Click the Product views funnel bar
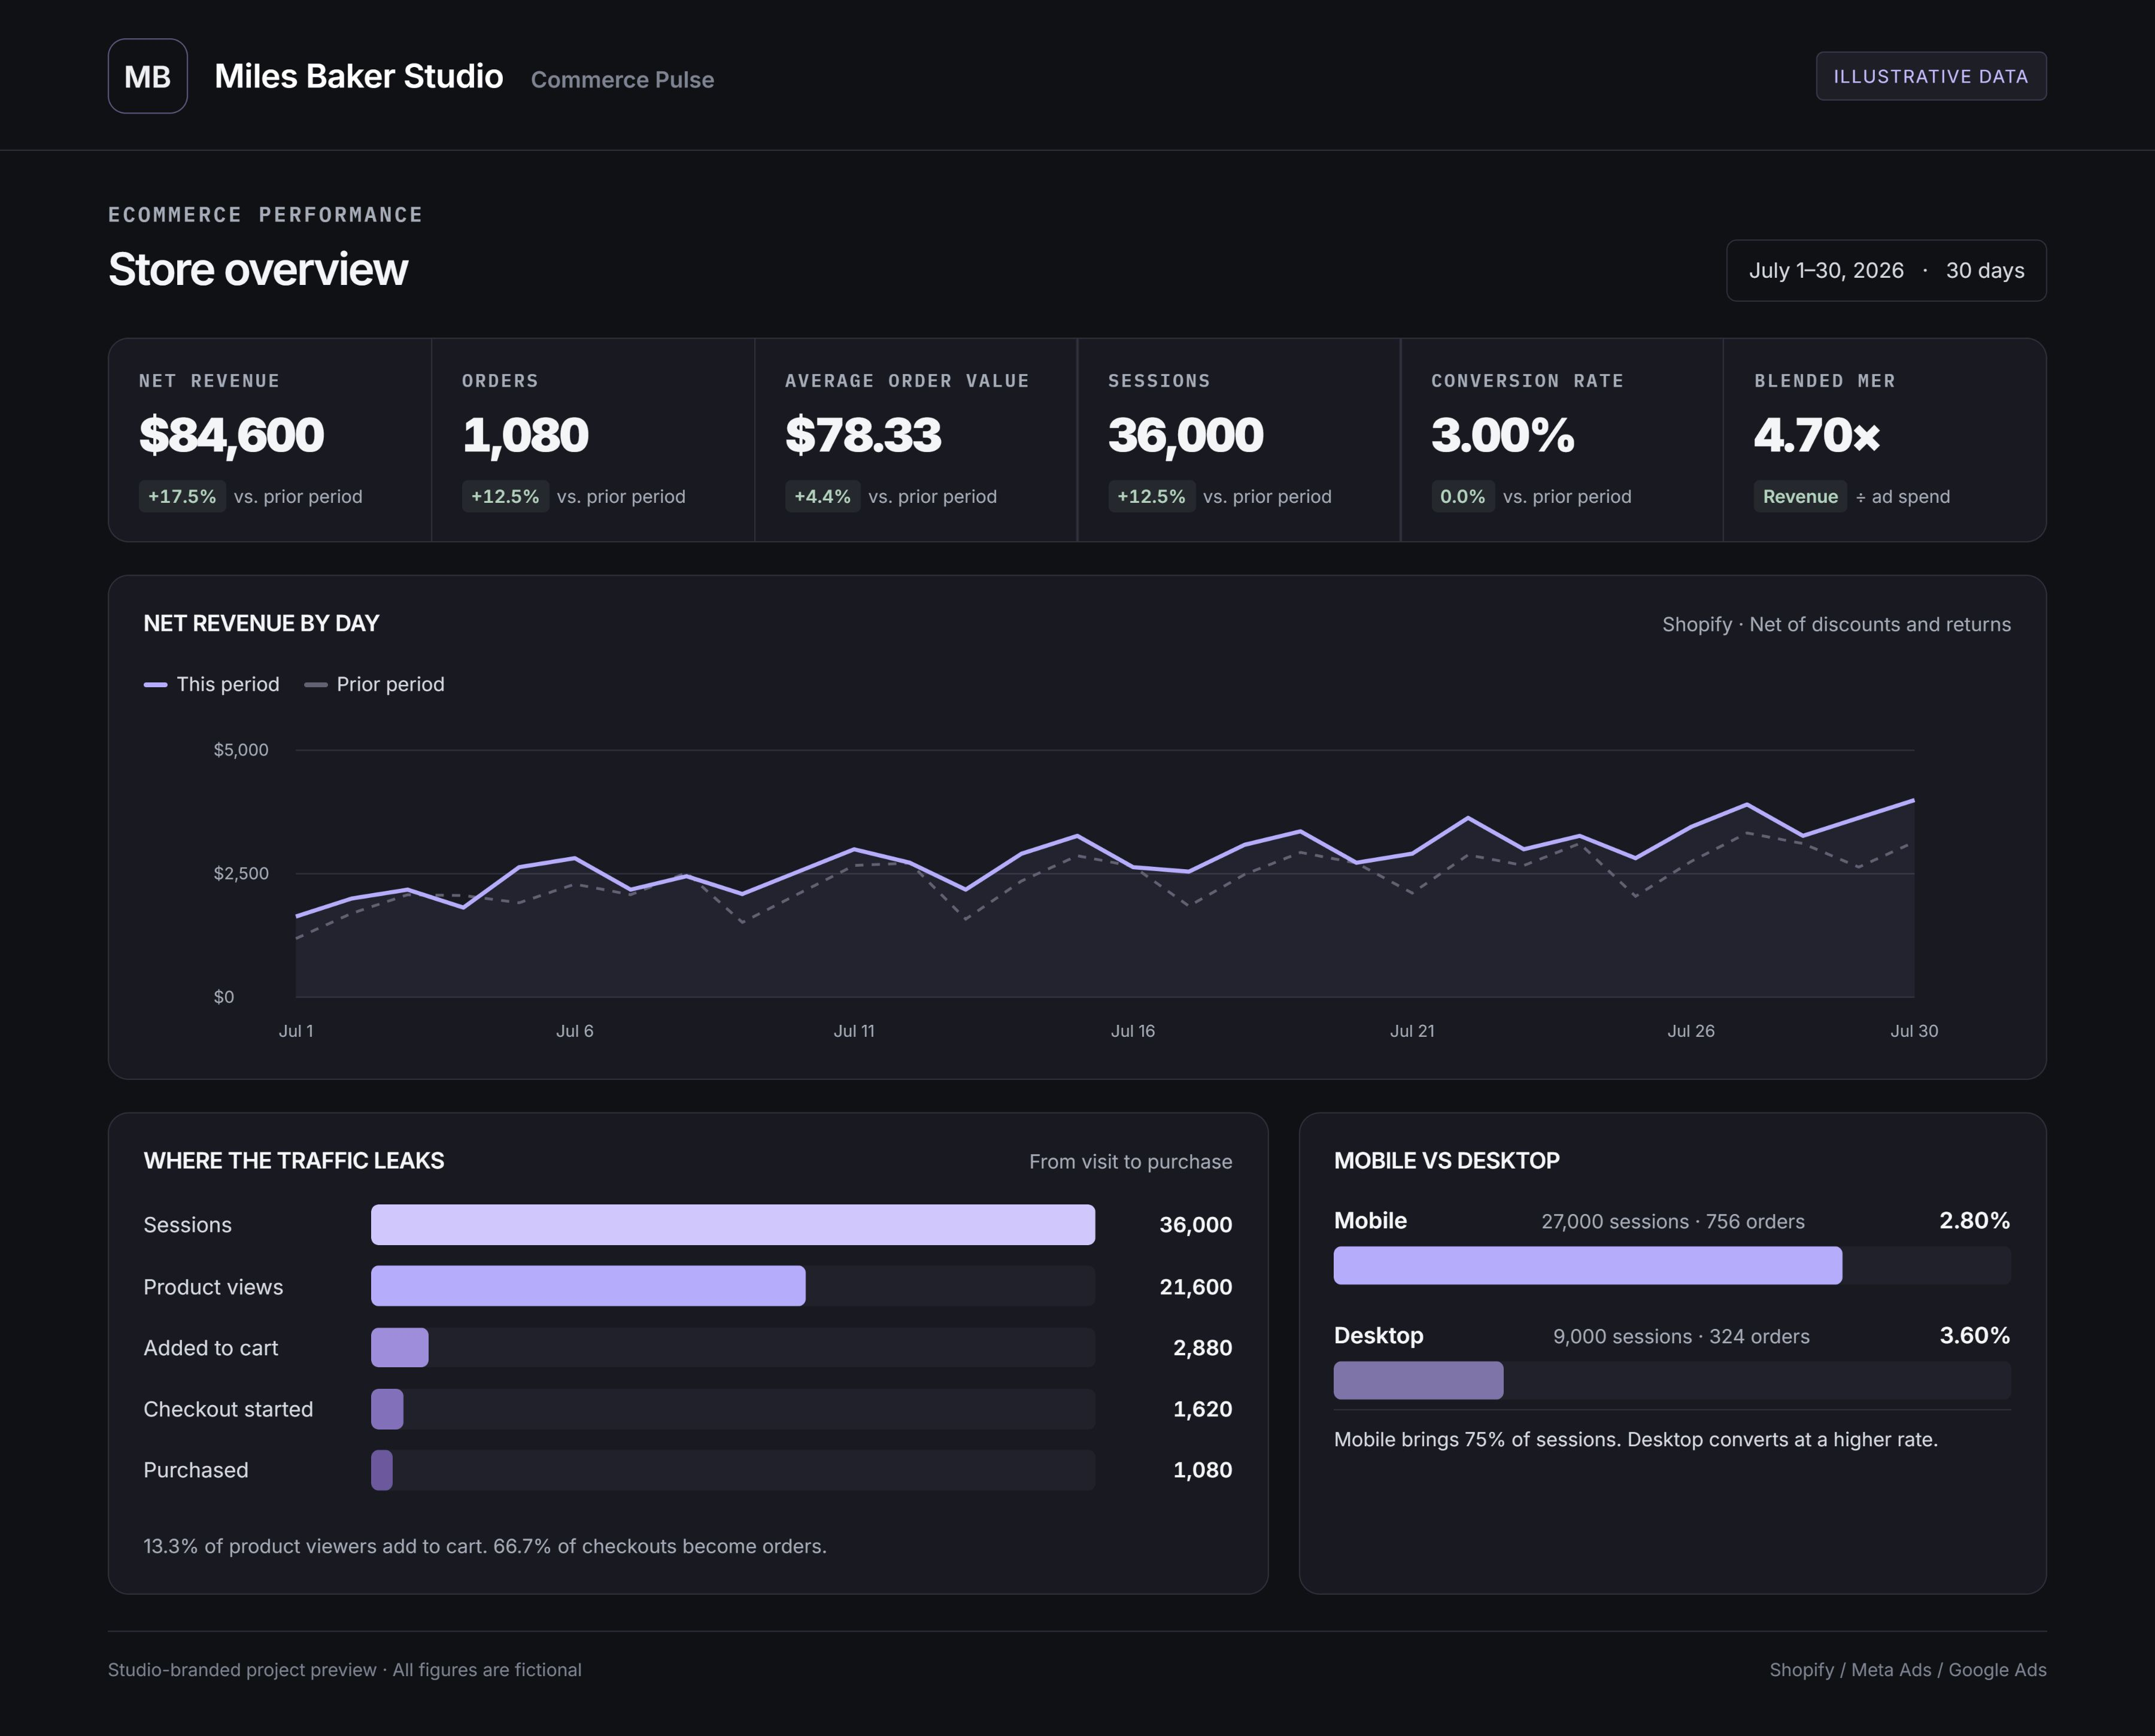The image size is (2155, 1736). (588, 1286)
